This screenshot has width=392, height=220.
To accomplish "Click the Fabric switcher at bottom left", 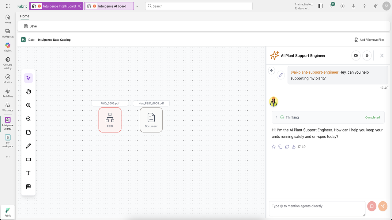I will point(8,212).
